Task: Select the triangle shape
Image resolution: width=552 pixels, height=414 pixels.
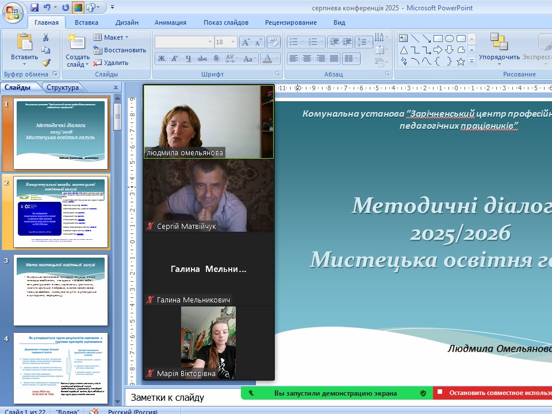Action: click(x=404, y=50)
